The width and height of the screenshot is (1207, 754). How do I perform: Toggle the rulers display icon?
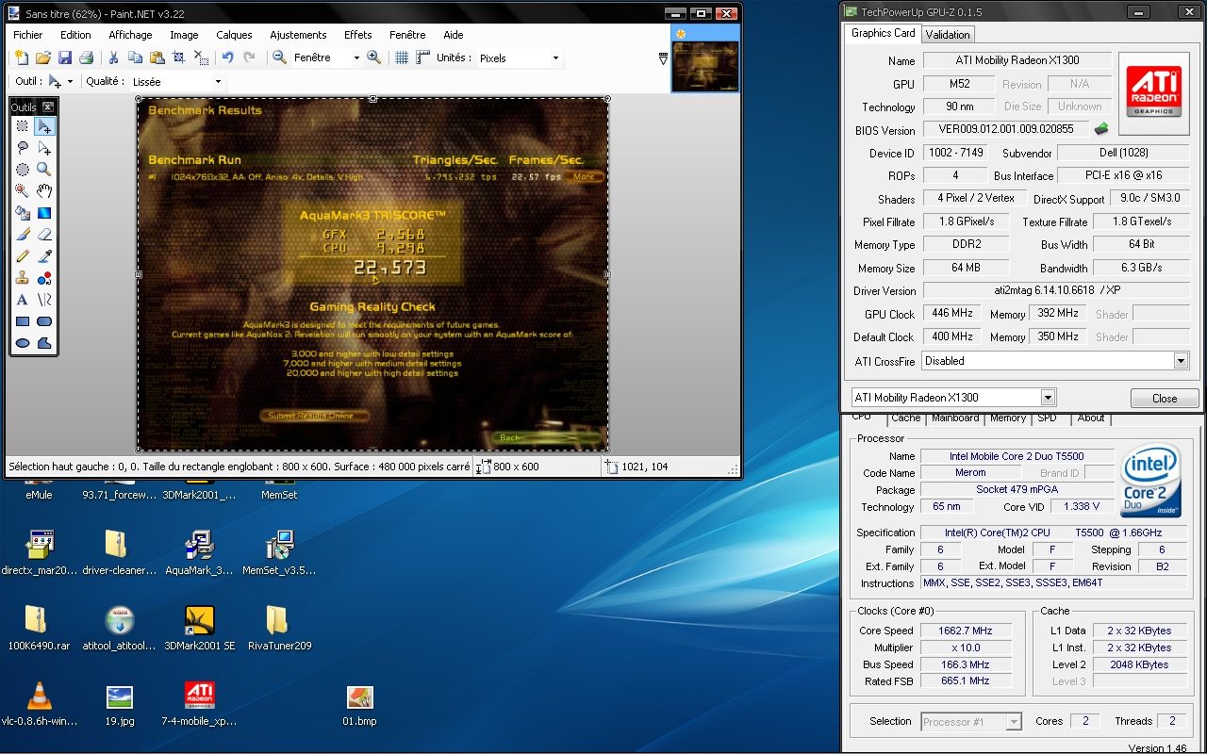422,57
